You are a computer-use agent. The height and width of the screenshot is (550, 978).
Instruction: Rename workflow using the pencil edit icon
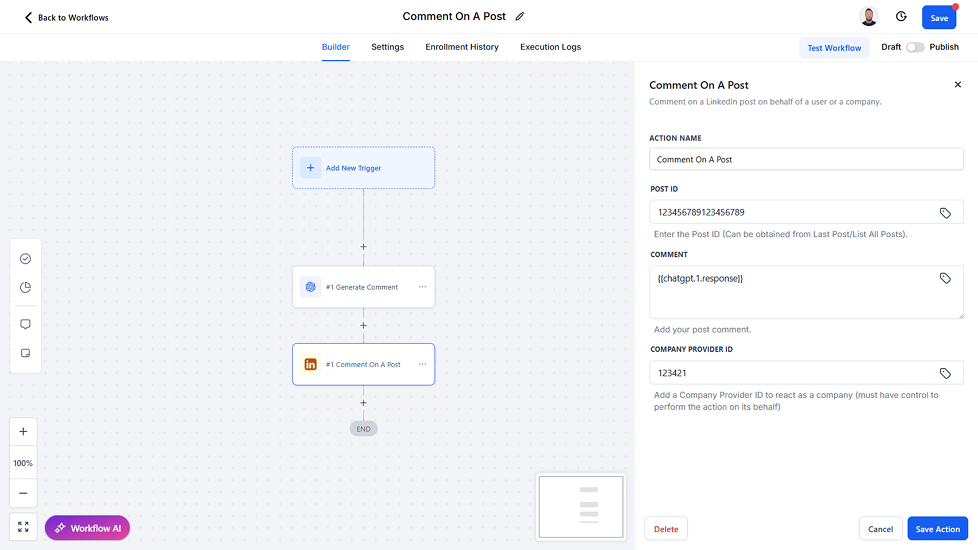point(519,16)
